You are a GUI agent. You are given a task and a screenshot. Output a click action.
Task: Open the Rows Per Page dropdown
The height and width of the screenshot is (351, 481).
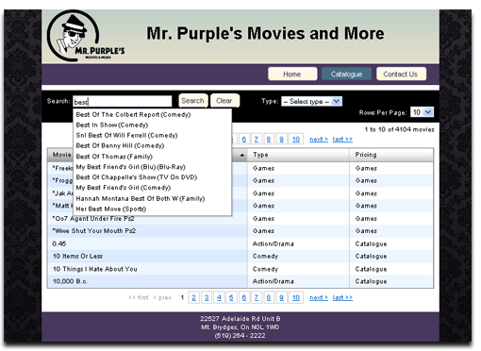(x=422, y=112)
